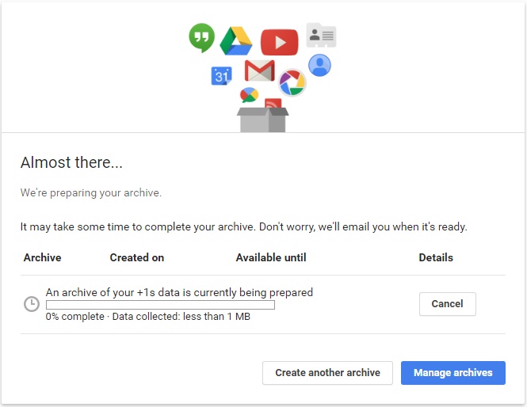
Task: Click the archive progress bar
Action: 160,305
